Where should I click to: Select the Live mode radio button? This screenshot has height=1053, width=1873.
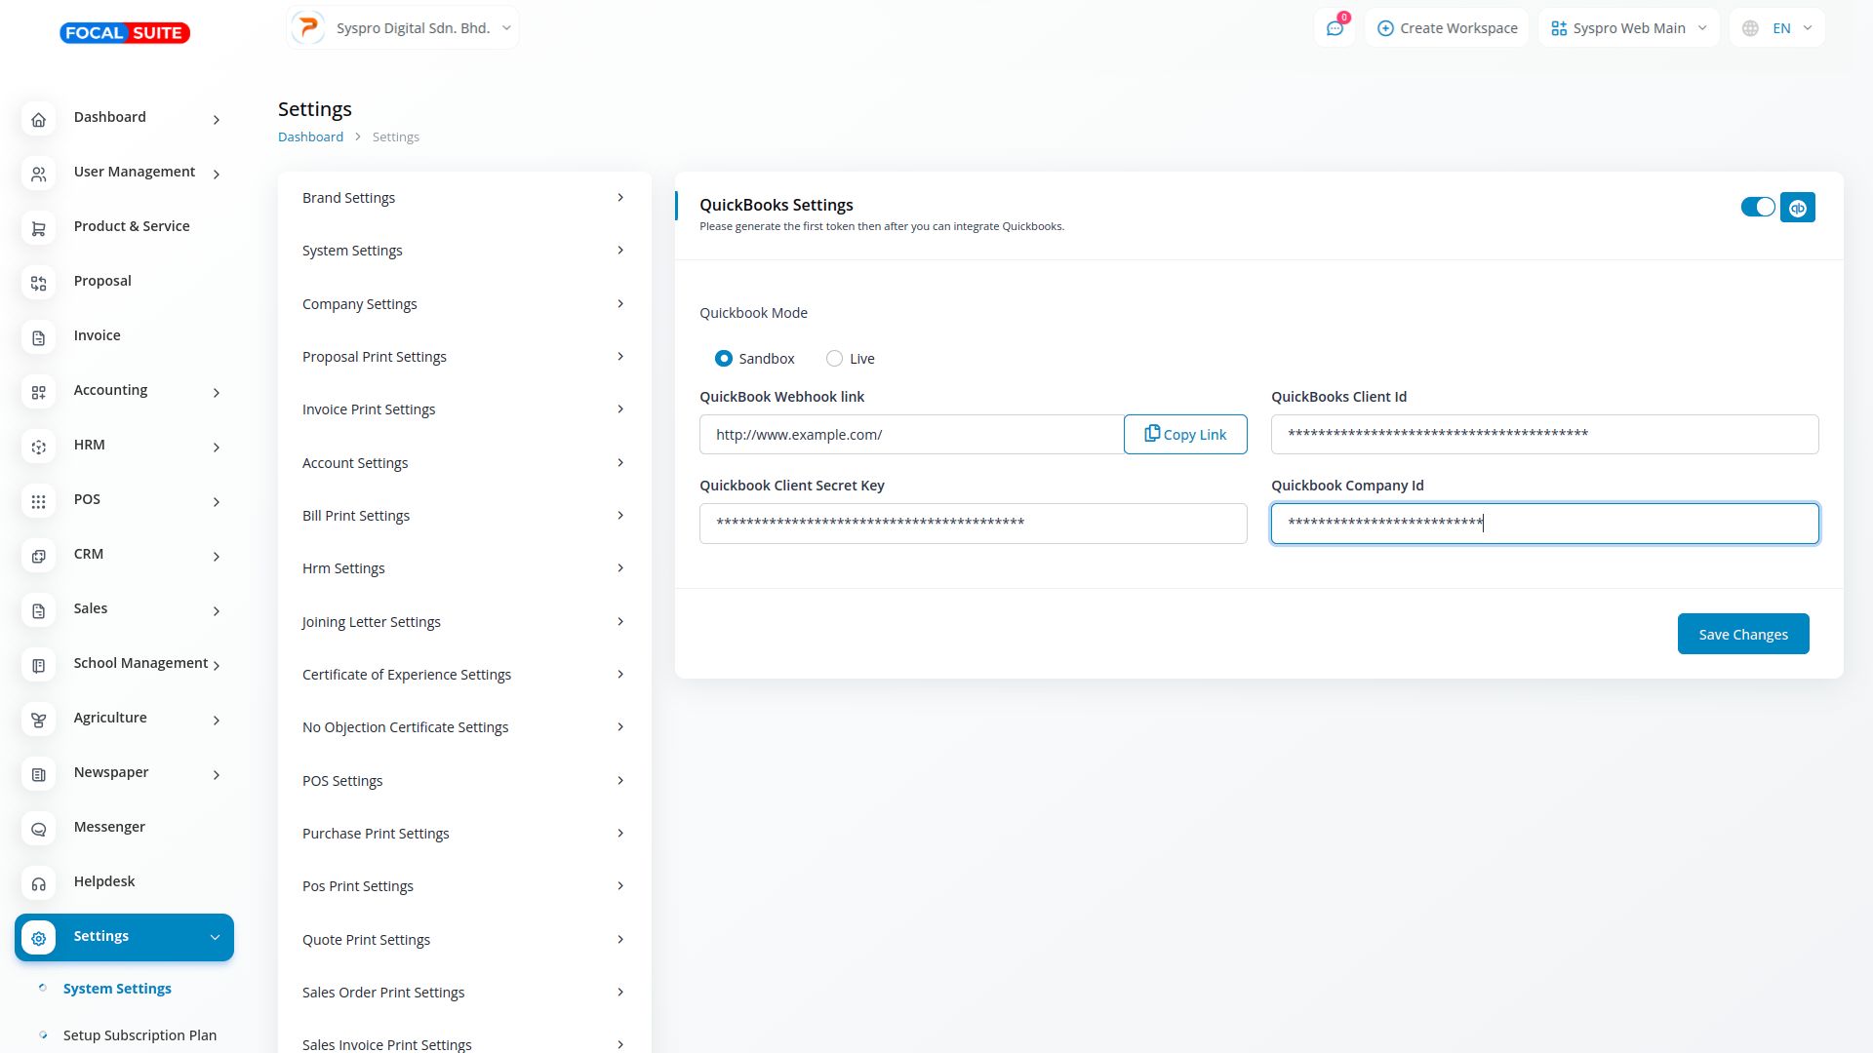tap(834, 359)
